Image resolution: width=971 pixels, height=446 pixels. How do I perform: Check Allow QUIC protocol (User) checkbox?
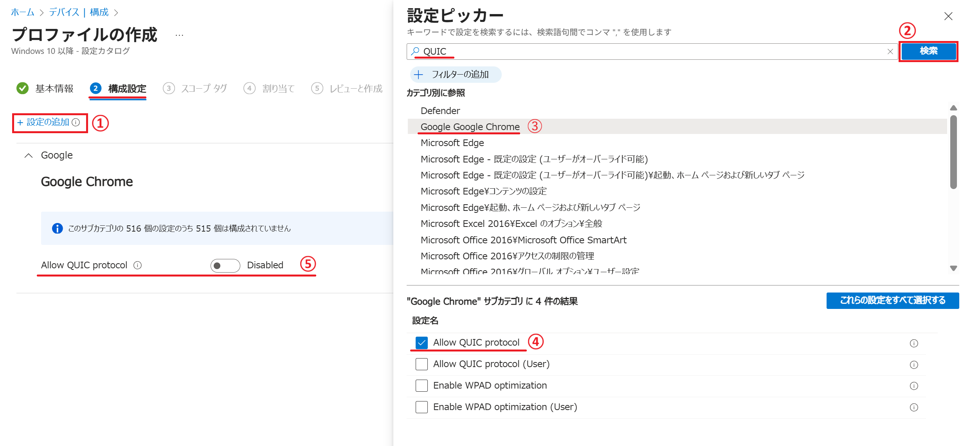pos(422,364)
